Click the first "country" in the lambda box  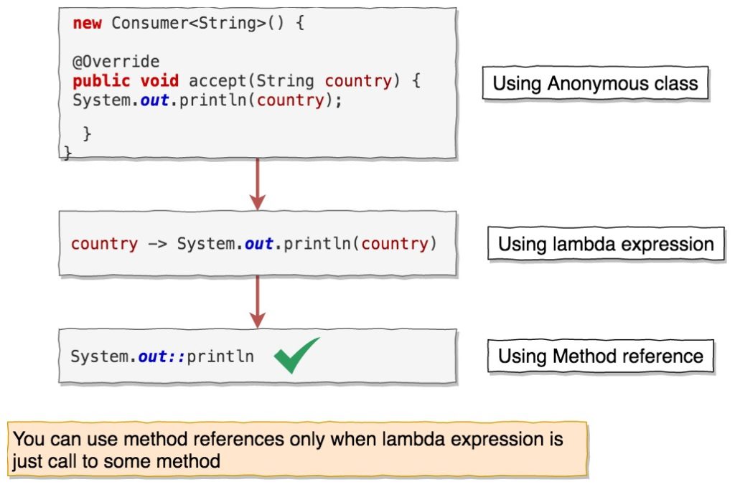104,244
